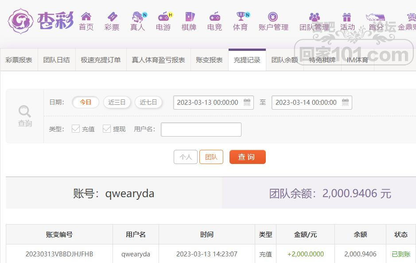Image resolution: width=416 pixels, height=263 pixels.
Task: Uncheck the 提现 withdrawal checkbox
Action: point(107,129)
